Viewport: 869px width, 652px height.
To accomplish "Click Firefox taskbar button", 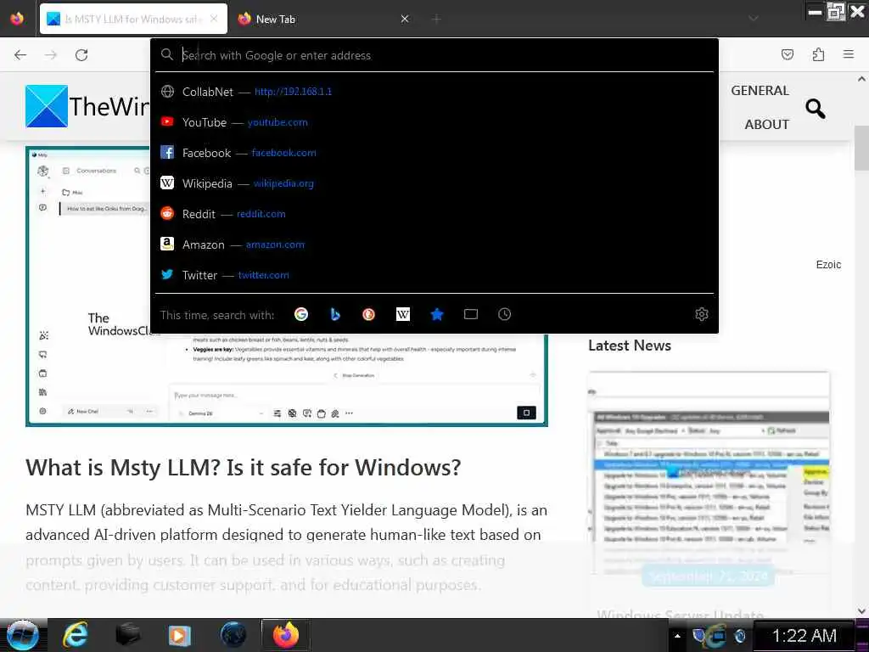I will click(x=285, y=635).
